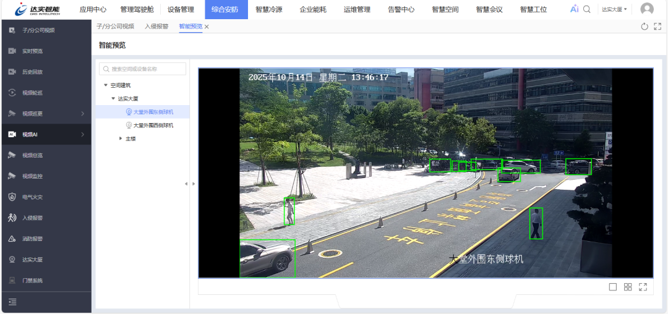Open the 达实大厦 building dropdown in header
The width and height of the screenshot is (668, 314).
coord(614,9)
